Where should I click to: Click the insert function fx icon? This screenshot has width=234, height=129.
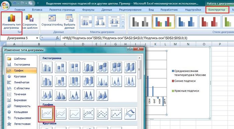[57, 38]
